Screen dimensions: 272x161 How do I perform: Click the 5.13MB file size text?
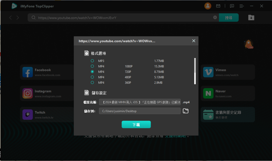click(159, 77)
